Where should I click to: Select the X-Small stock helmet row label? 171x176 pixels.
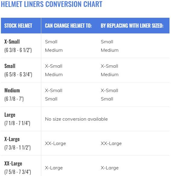12,42
